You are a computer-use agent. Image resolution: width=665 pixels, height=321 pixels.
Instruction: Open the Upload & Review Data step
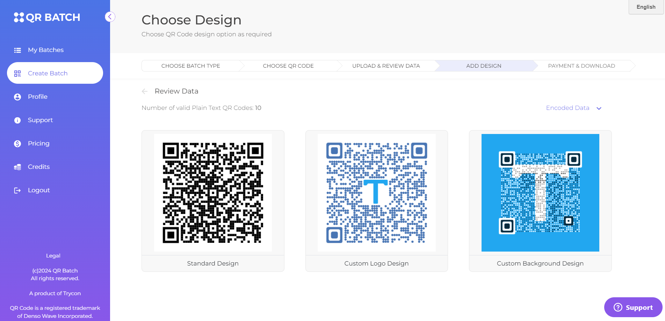[x=386, y=66]
